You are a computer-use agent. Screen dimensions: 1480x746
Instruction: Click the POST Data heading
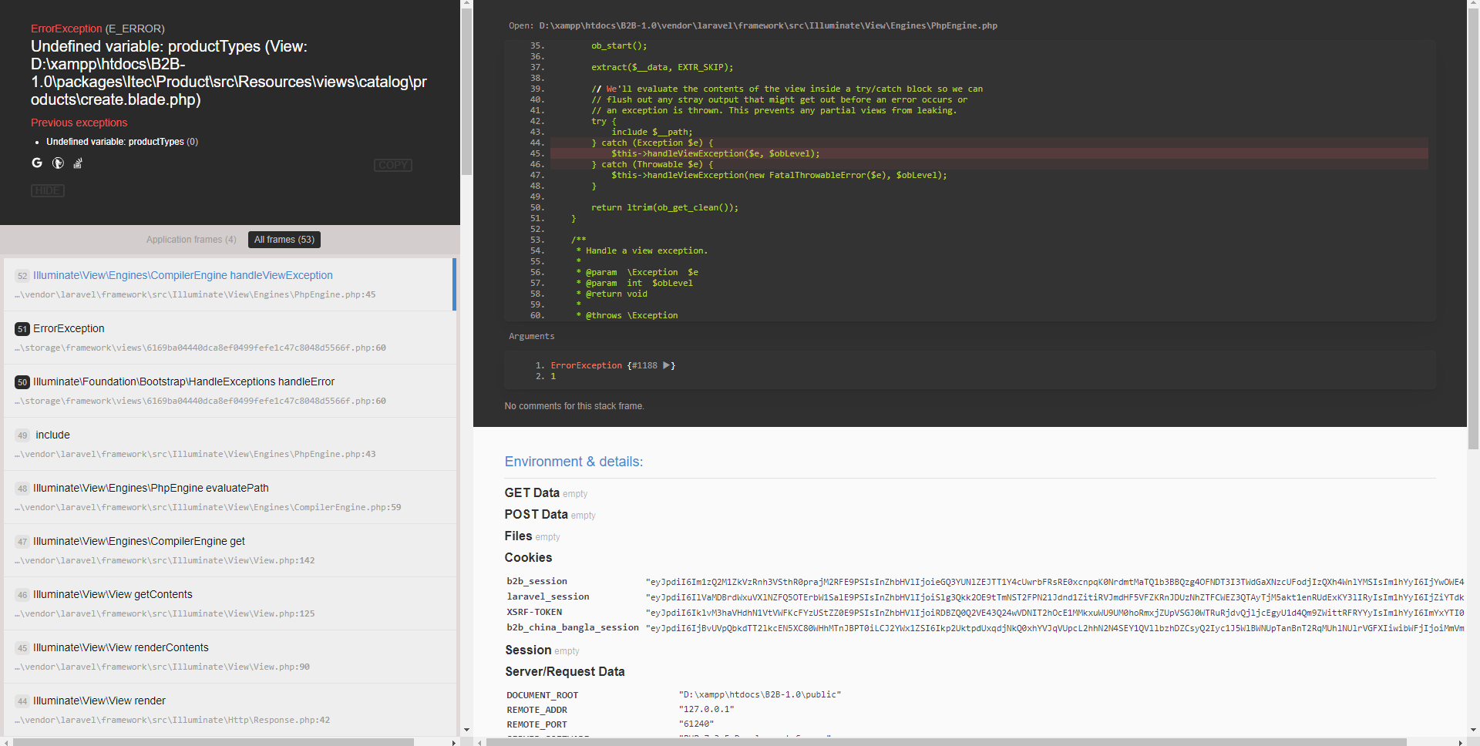536,514
